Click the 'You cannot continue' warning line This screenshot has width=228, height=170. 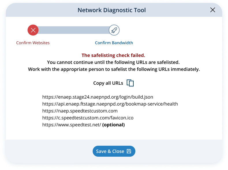pos(114,62)
